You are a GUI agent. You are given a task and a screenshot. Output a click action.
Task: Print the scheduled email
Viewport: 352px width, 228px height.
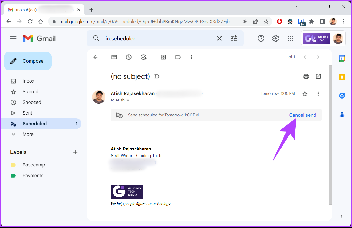[x=306, y=76]
